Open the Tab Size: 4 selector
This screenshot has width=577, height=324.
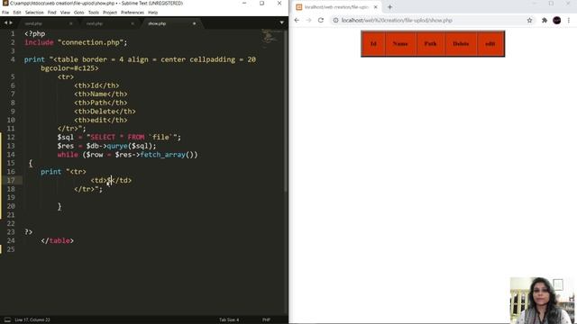pos(229,320)
